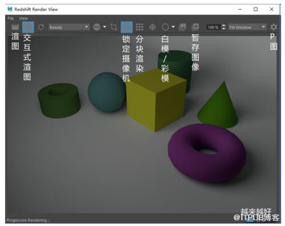
Task: Close the Redshift Render View window
Action: pos(272,9)
